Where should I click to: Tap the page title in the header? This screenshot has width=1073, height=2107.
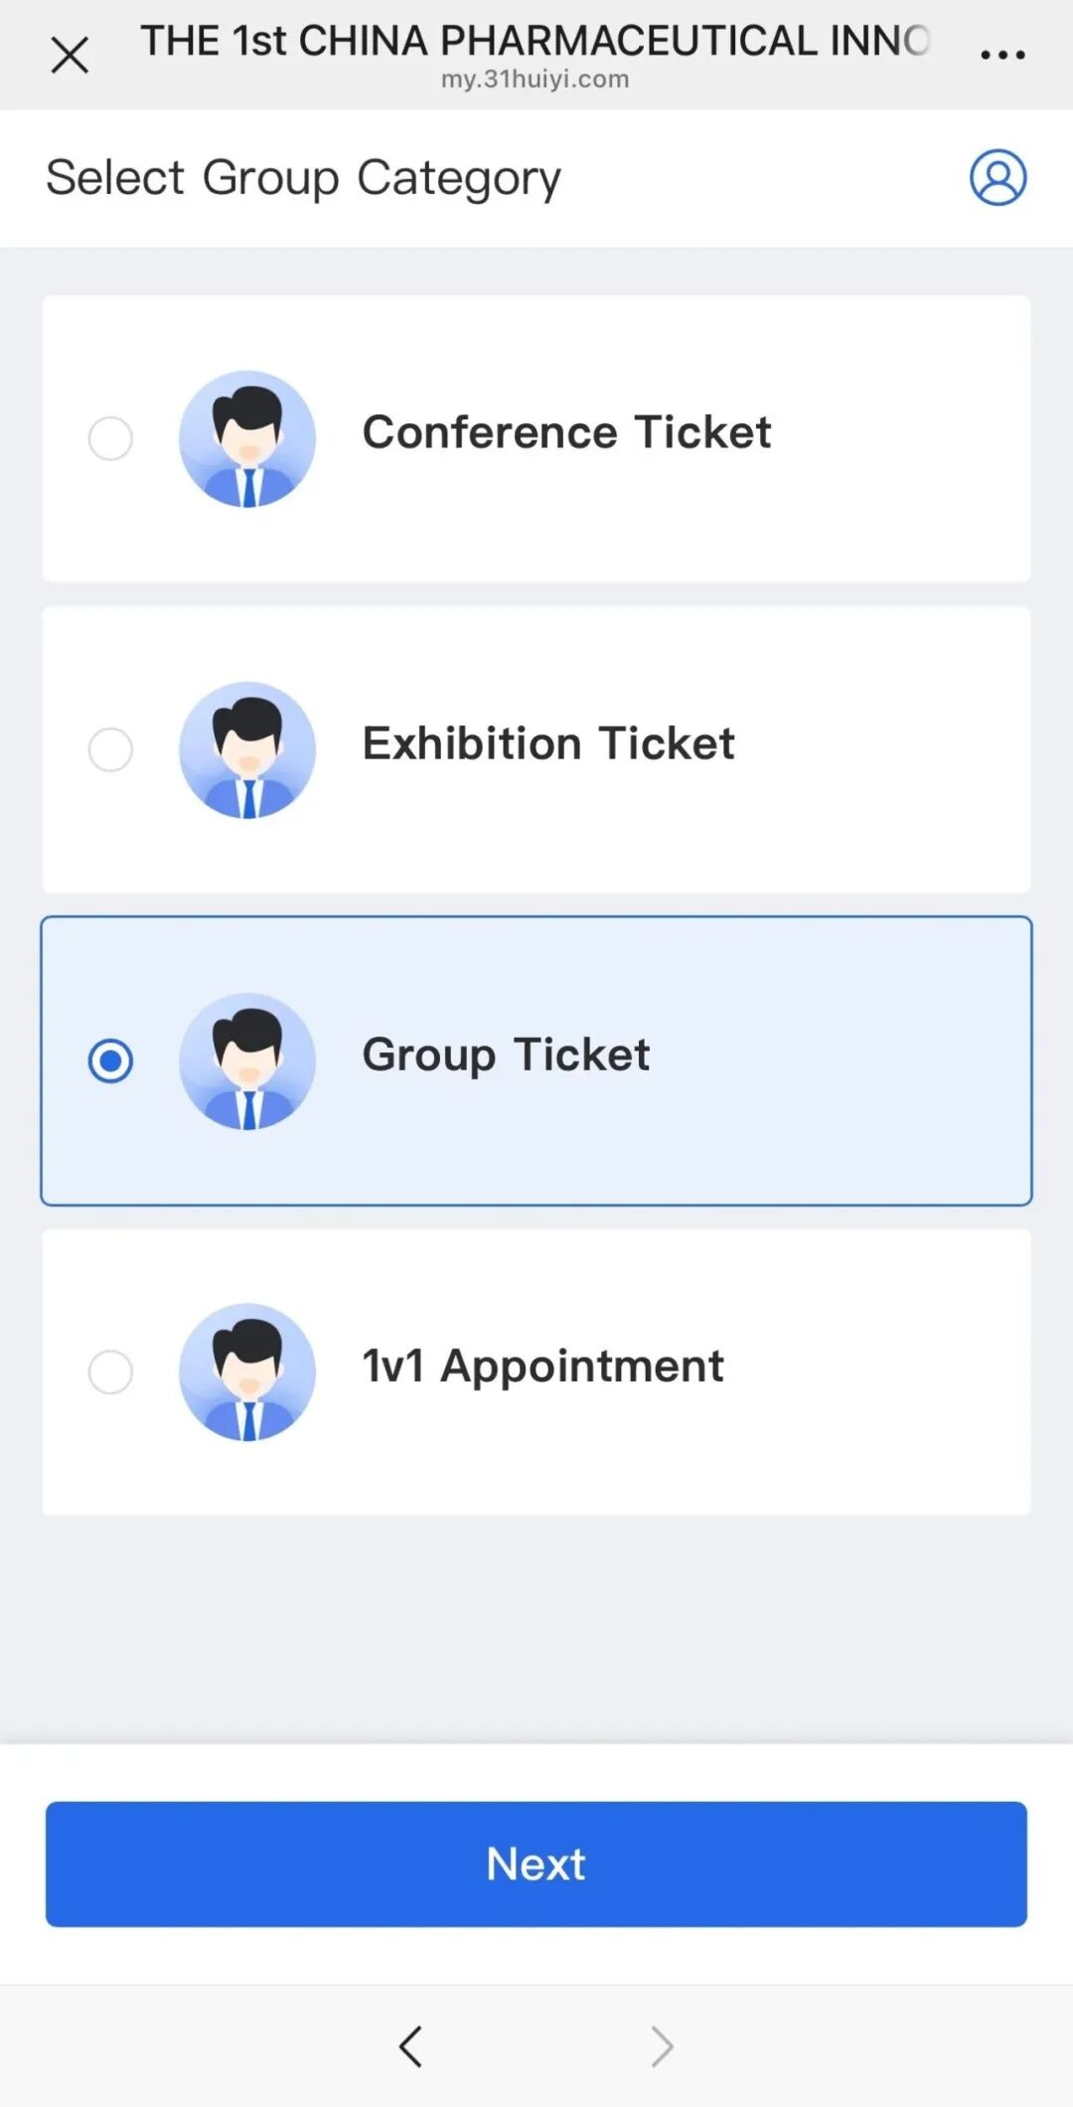(535, 41)
